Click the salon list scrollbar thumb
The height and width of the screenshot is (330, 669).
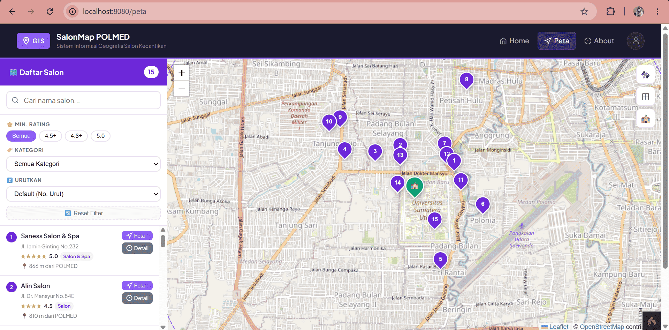(x=163, y=241)
